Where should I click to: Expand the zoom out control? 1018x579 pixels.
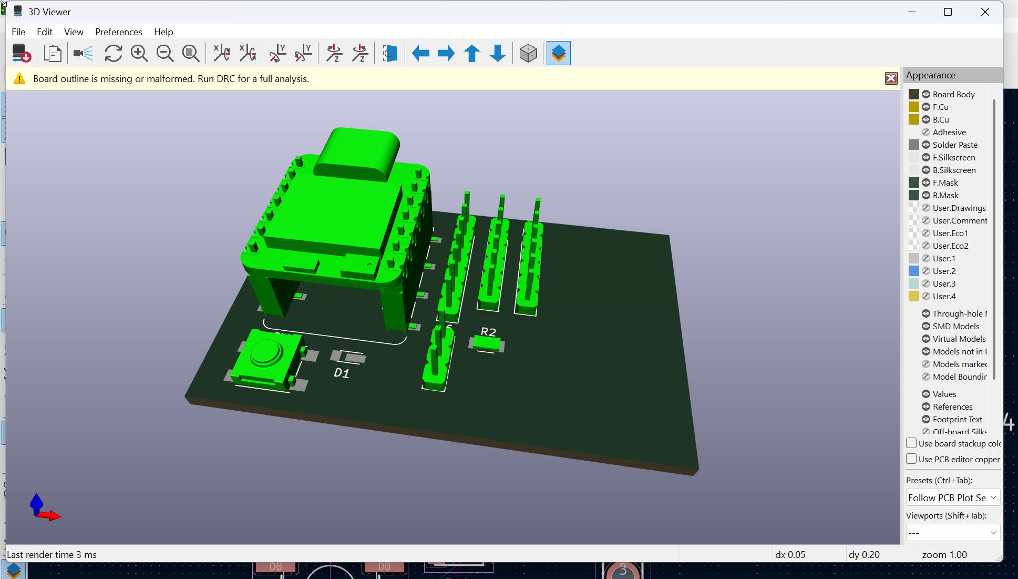pos(164,53)
